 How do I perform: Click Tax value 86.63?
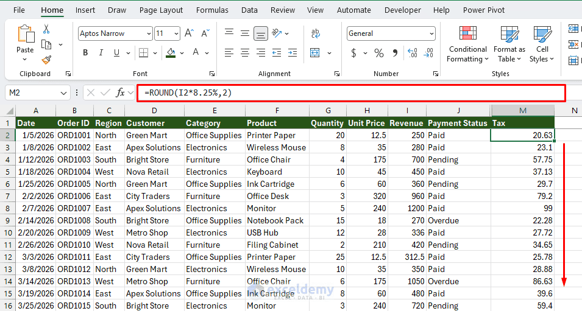(x=523, y=281)
